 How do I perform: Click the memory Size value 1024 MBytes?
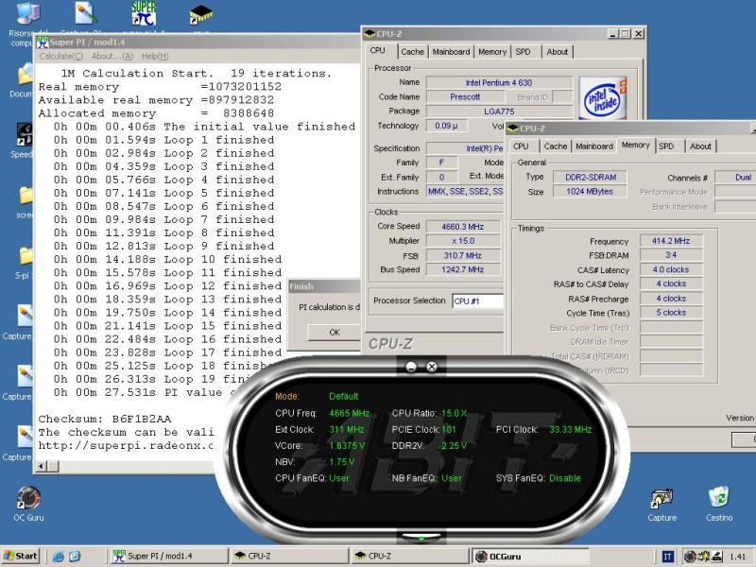point(590,192)
